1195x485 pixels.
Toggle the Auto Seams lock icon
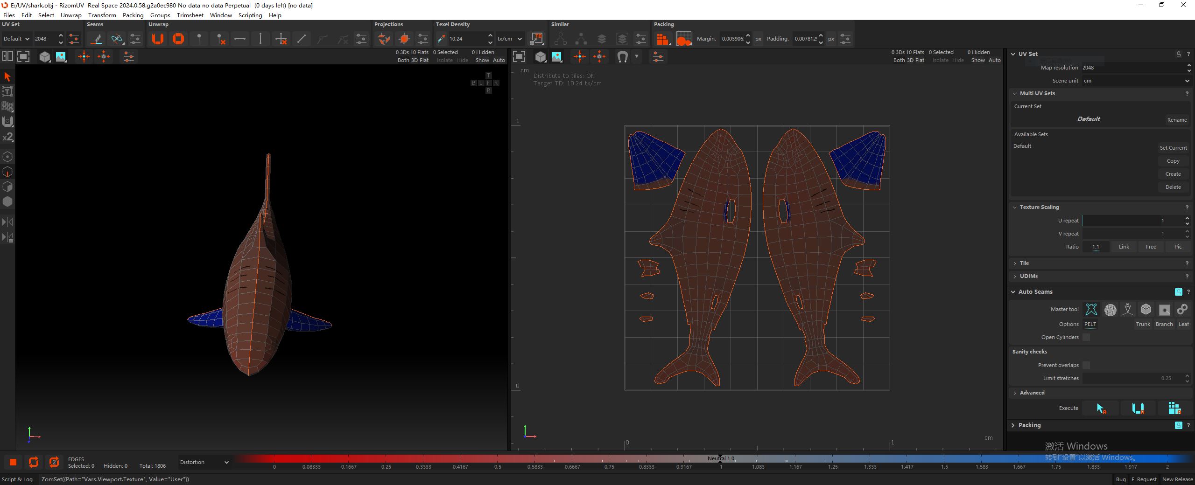(1178, 292)
